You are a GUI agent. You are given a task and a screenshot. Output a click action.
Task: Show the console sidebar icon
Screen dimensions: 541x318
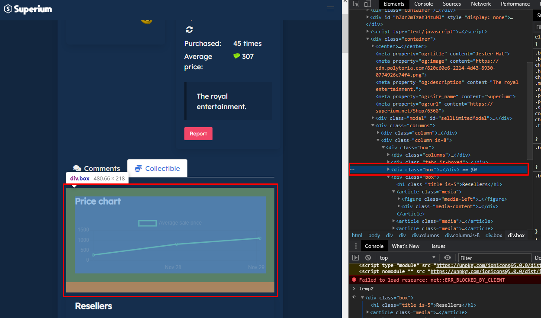(x=356, y=258)
